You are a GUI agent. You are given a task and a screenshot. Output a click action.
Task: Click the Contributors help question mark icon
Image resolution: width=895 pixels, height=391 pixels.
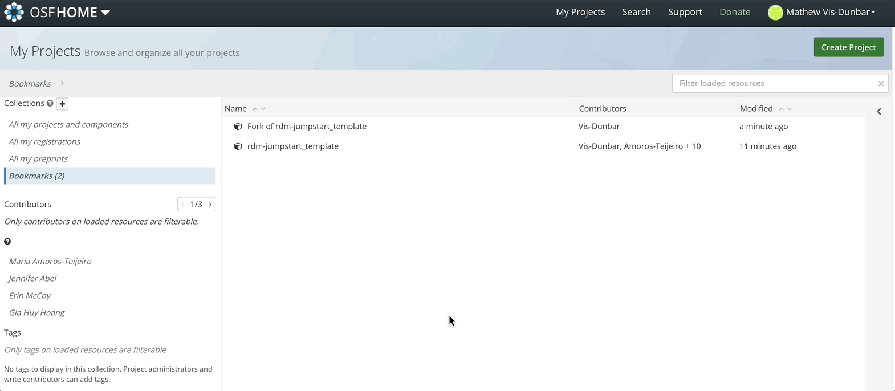7,242
